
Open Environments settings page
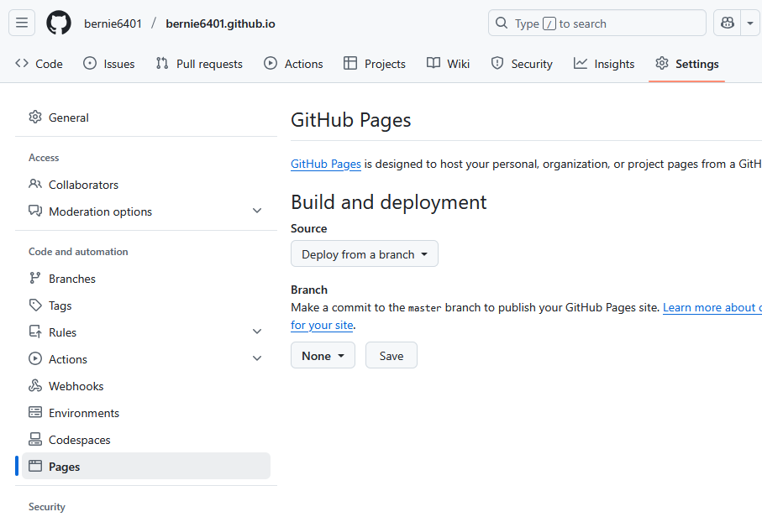[146, 412]
